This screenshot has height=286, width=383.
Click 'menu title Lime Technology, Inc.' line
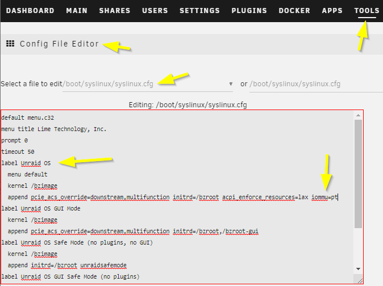tap(54, 129)
